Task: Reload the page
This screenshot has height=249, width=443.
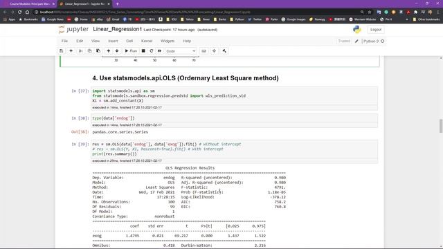Action: click(x=20, y=12)
